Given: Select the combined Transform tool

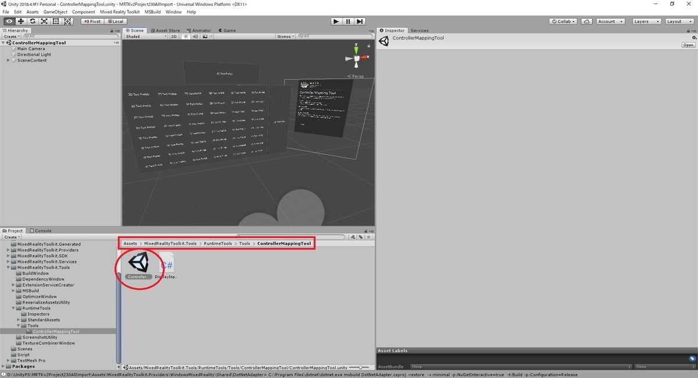Looking at the screenshot, I should tap(67, 22).
